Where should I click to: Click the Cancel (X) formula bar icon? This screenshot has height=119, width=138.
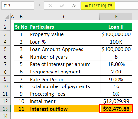point(50,6)
